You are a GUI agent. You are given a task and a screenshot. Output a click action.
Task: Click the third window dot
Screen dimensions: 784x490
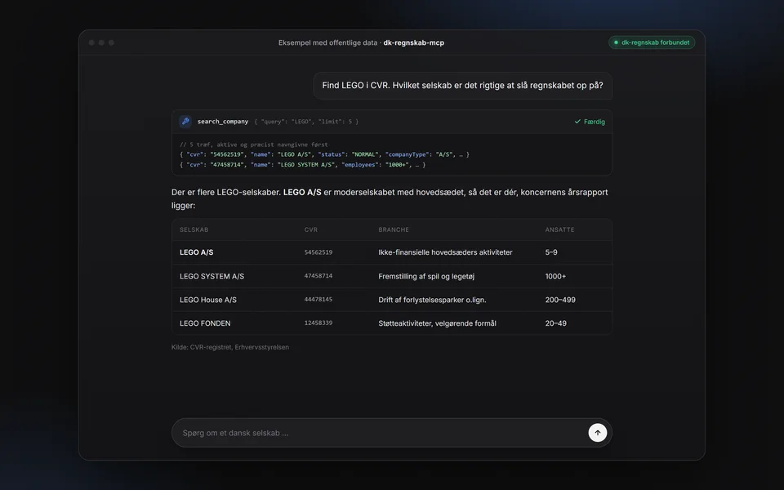click(x=112, y=42)
